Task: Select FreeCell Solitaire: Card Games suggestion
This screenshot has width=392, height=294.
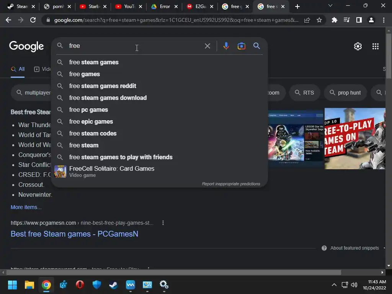Action: point(160,171)
